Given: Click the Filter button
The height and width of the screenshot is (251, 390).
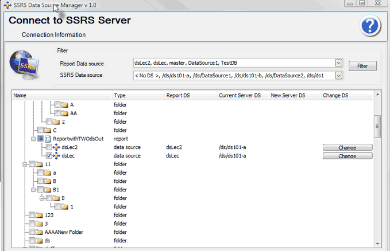Looking at the screenshot, I should 362,66.
